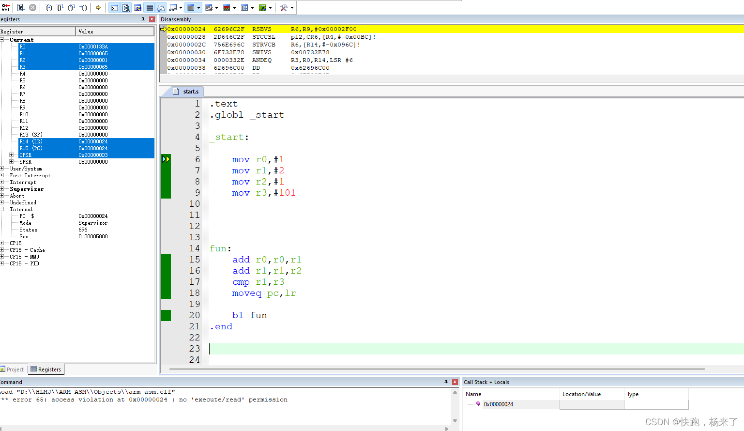Click code line 'moveq pc,lr'
Screen dimensions: 744x431
pyautogui.click(x=264, y=293)
